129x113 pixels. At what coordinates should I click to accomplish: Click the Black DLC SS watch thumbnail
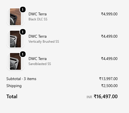point(16,17)
